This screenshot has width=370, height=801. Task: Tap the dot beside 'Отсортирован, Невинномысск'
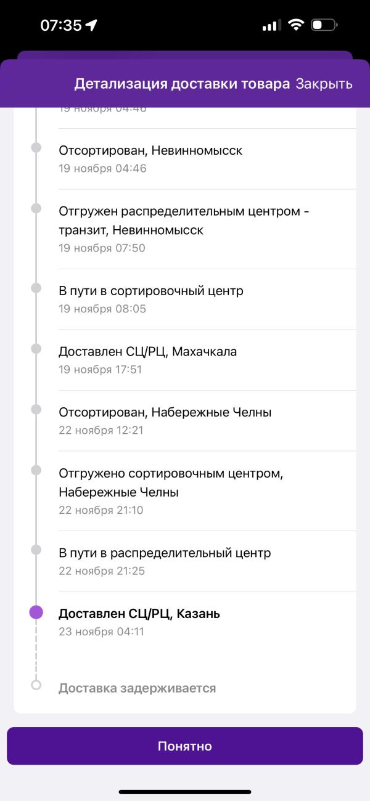pyautogui.click(x=36, y=148)
